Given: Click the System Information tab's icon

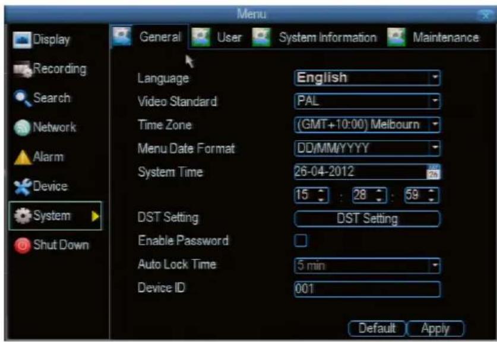Looking at the screenshot, I should pyautogui.click(x=261, y=37).
